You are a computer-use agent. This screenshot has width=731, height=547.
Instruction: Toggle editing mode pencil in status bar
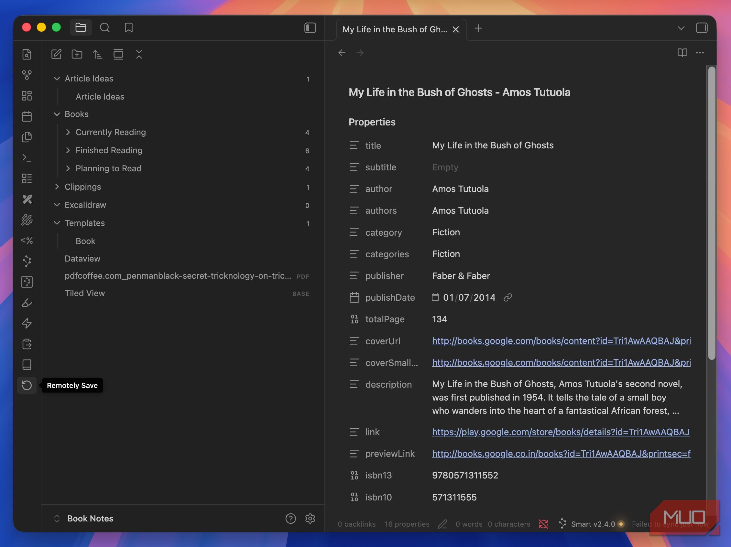(442, 524)
